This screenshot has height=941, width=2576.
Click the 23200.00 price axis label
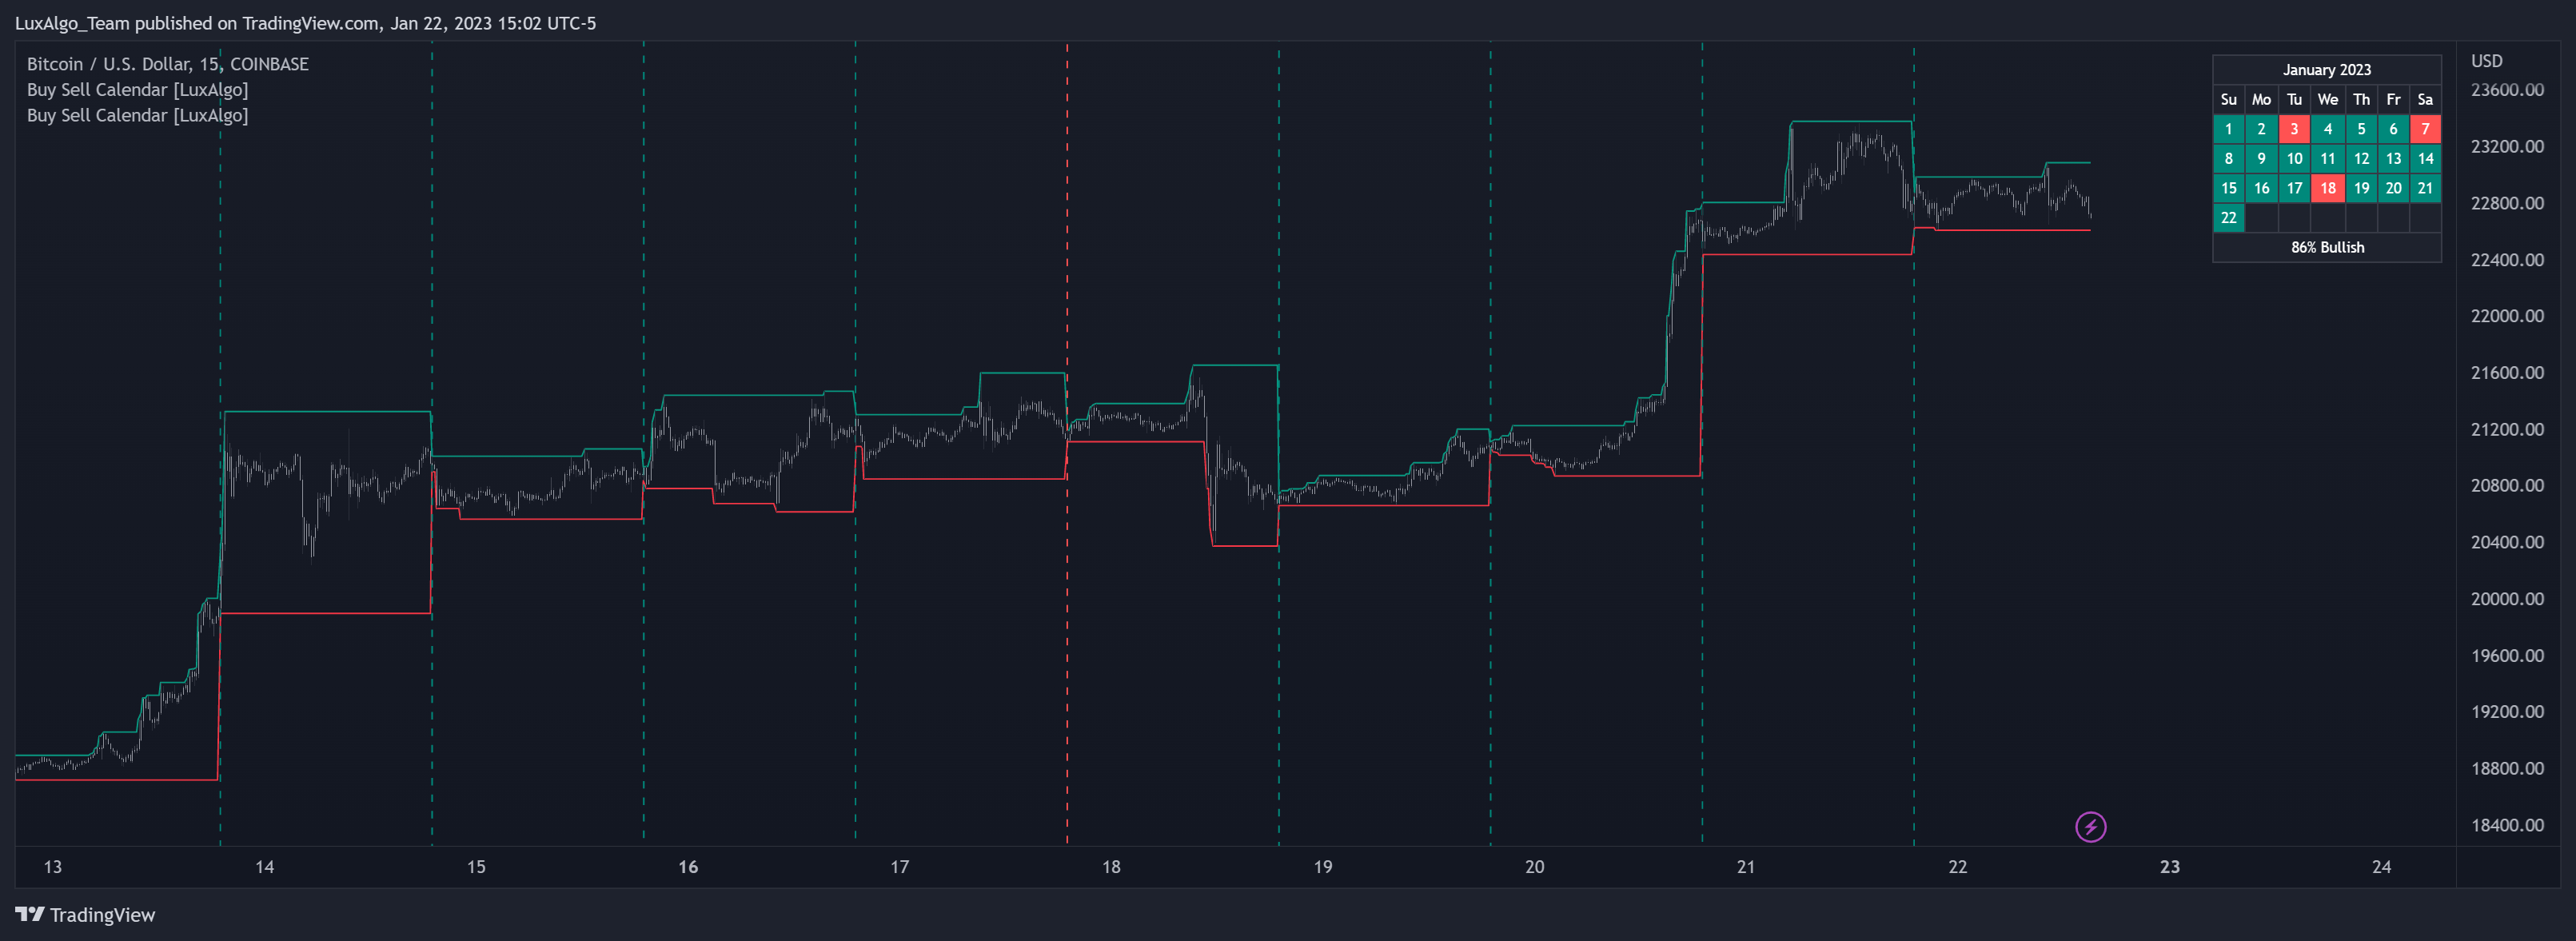click(x=2507, y=146)
